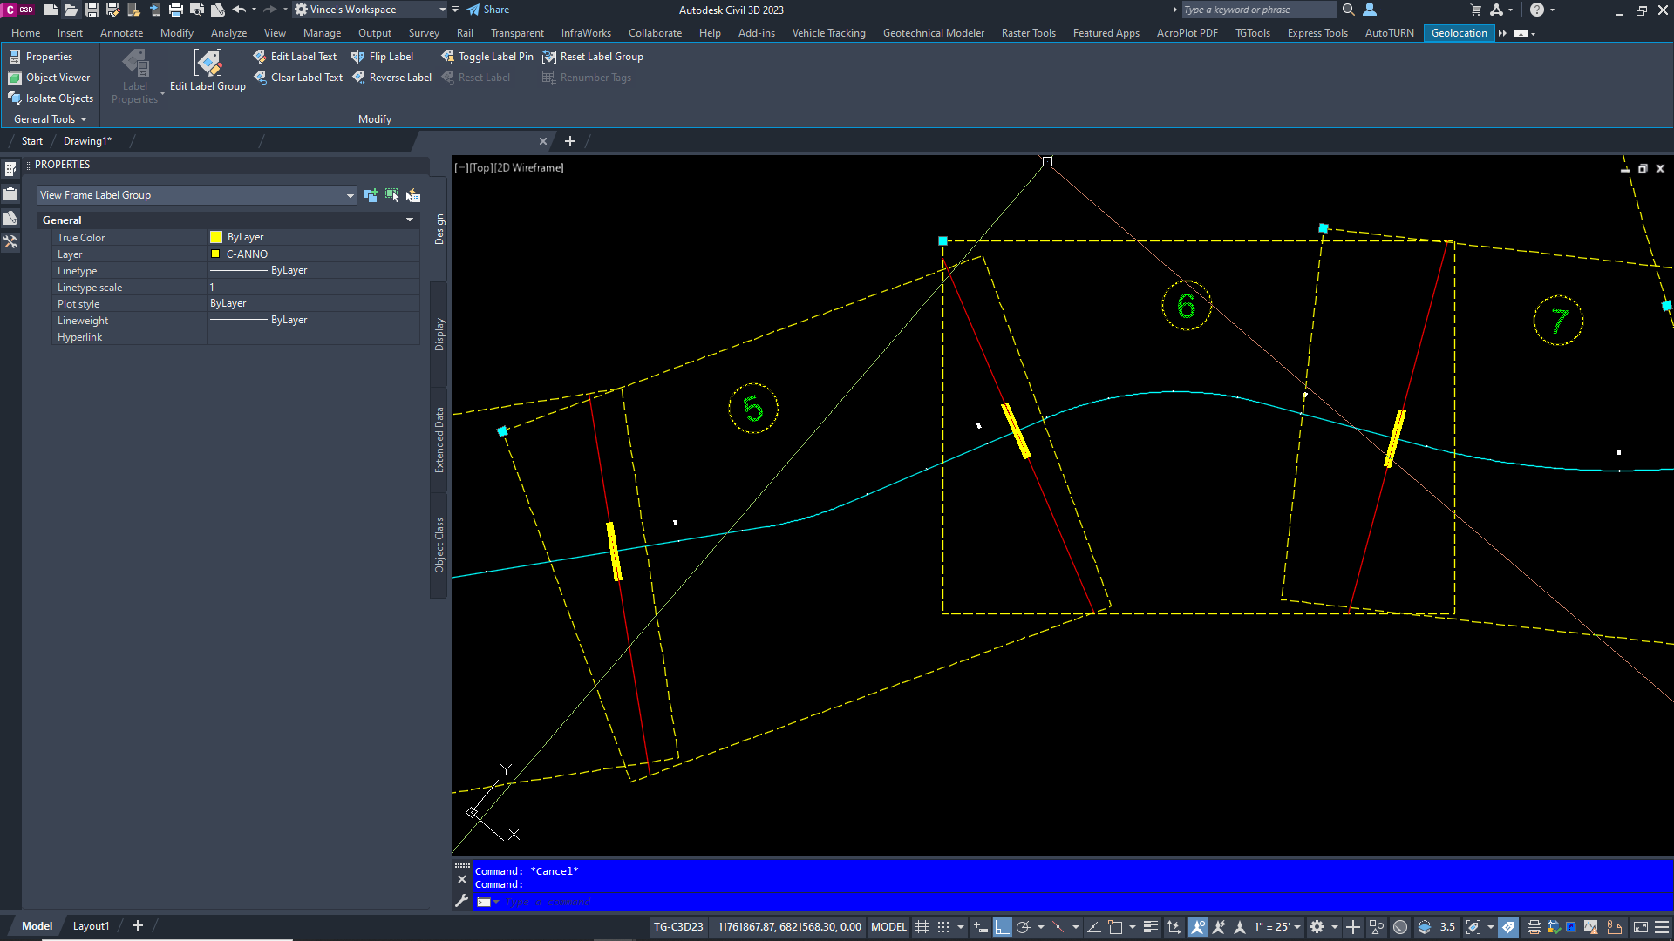Select the Reverse Label tool
1674x941 pixels.
pos(391,77)
